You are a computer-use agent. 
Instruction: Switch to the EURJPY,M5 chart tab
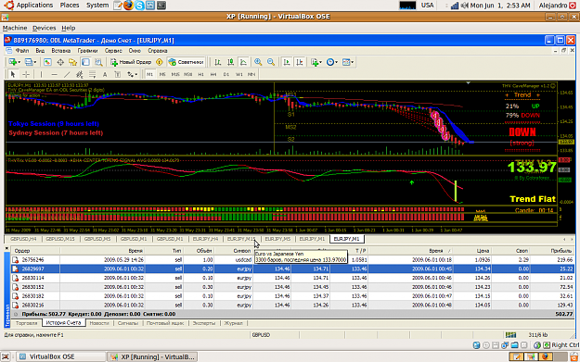(x=277, y=239)
